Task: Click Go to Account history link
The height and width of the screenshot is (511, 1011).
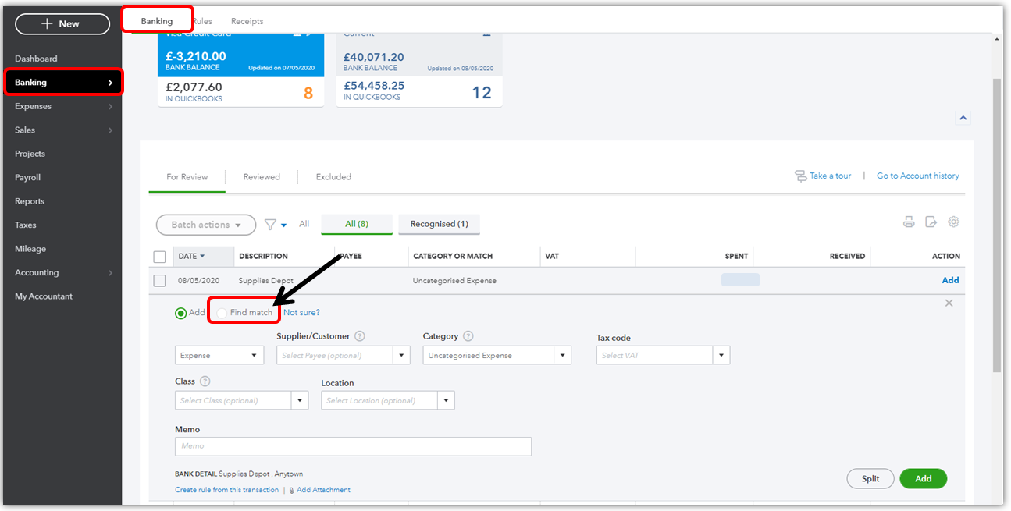Action: 918,176
